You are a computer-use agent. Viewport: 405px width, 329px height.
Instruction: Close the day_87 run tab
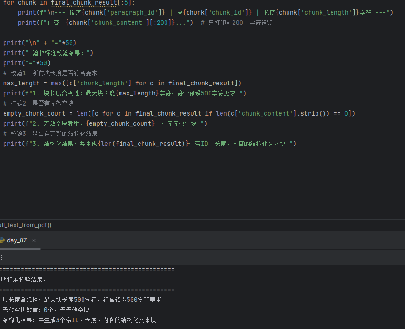[34, 240]
